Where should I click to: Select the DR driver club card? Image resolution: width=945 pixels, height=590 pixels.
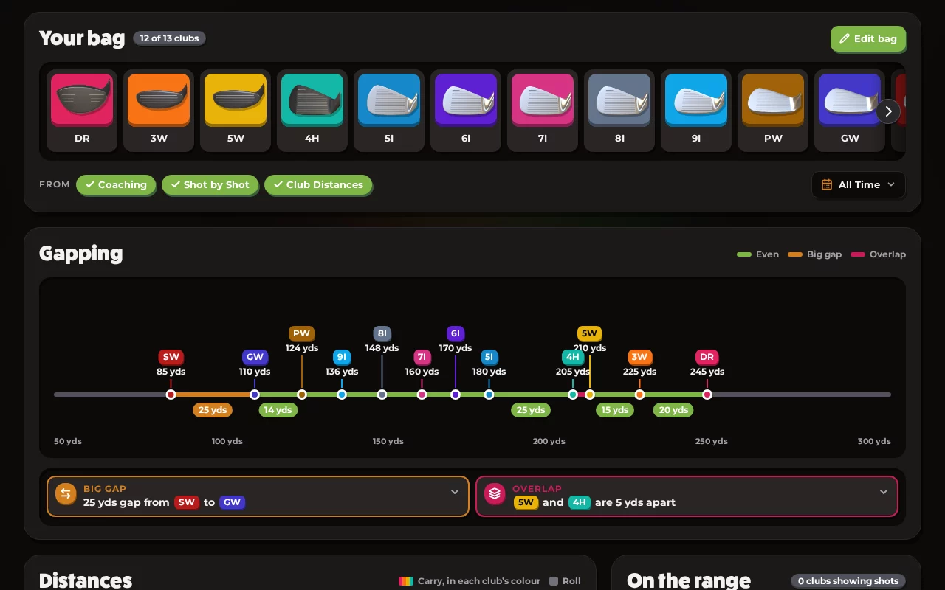[x=82, y=111]
